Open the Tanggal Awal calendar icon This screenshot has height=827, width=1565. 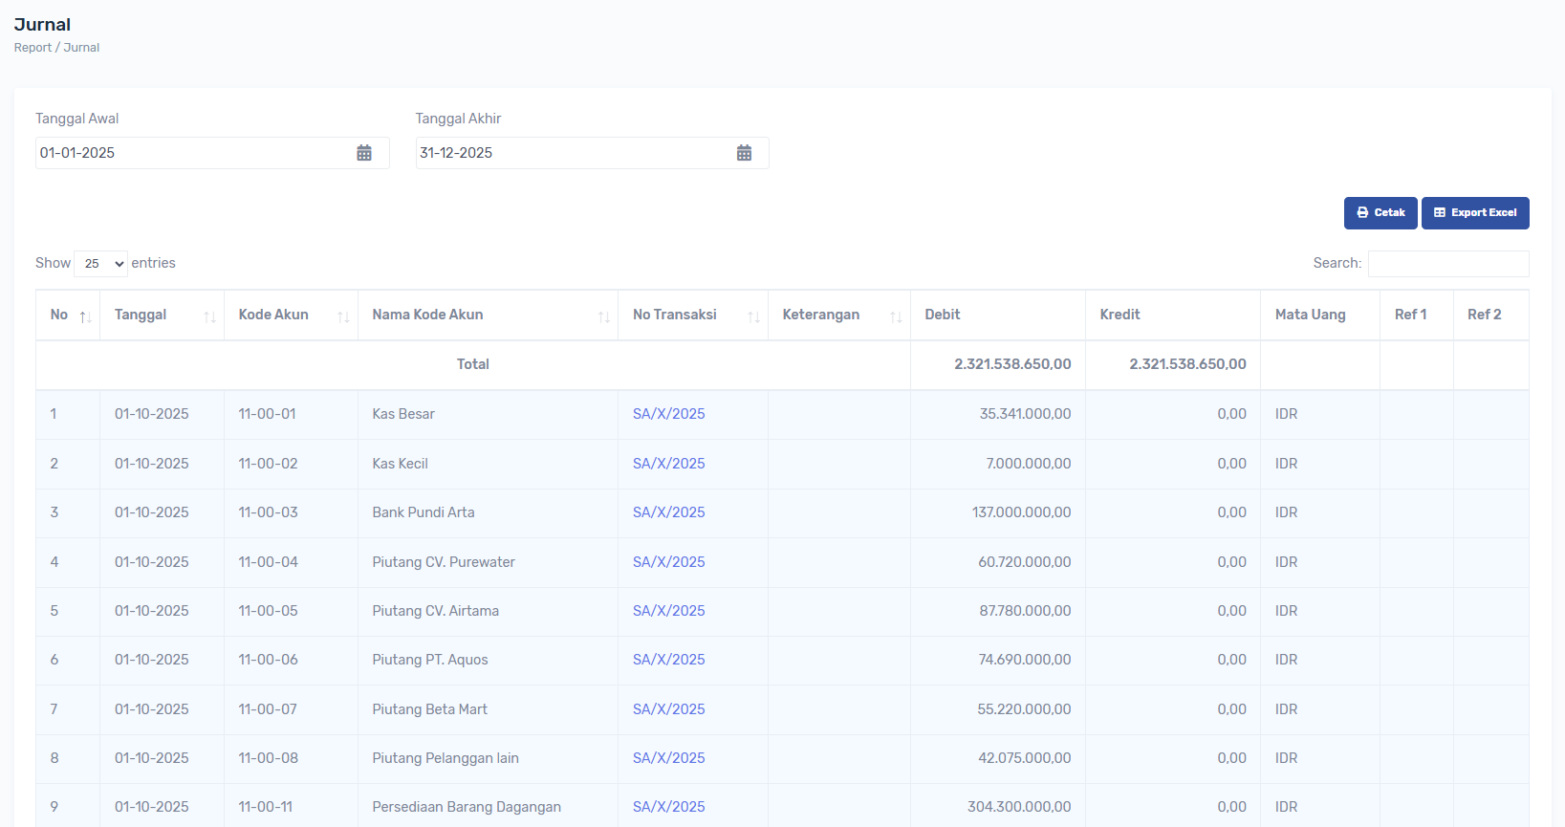point(364,153)
